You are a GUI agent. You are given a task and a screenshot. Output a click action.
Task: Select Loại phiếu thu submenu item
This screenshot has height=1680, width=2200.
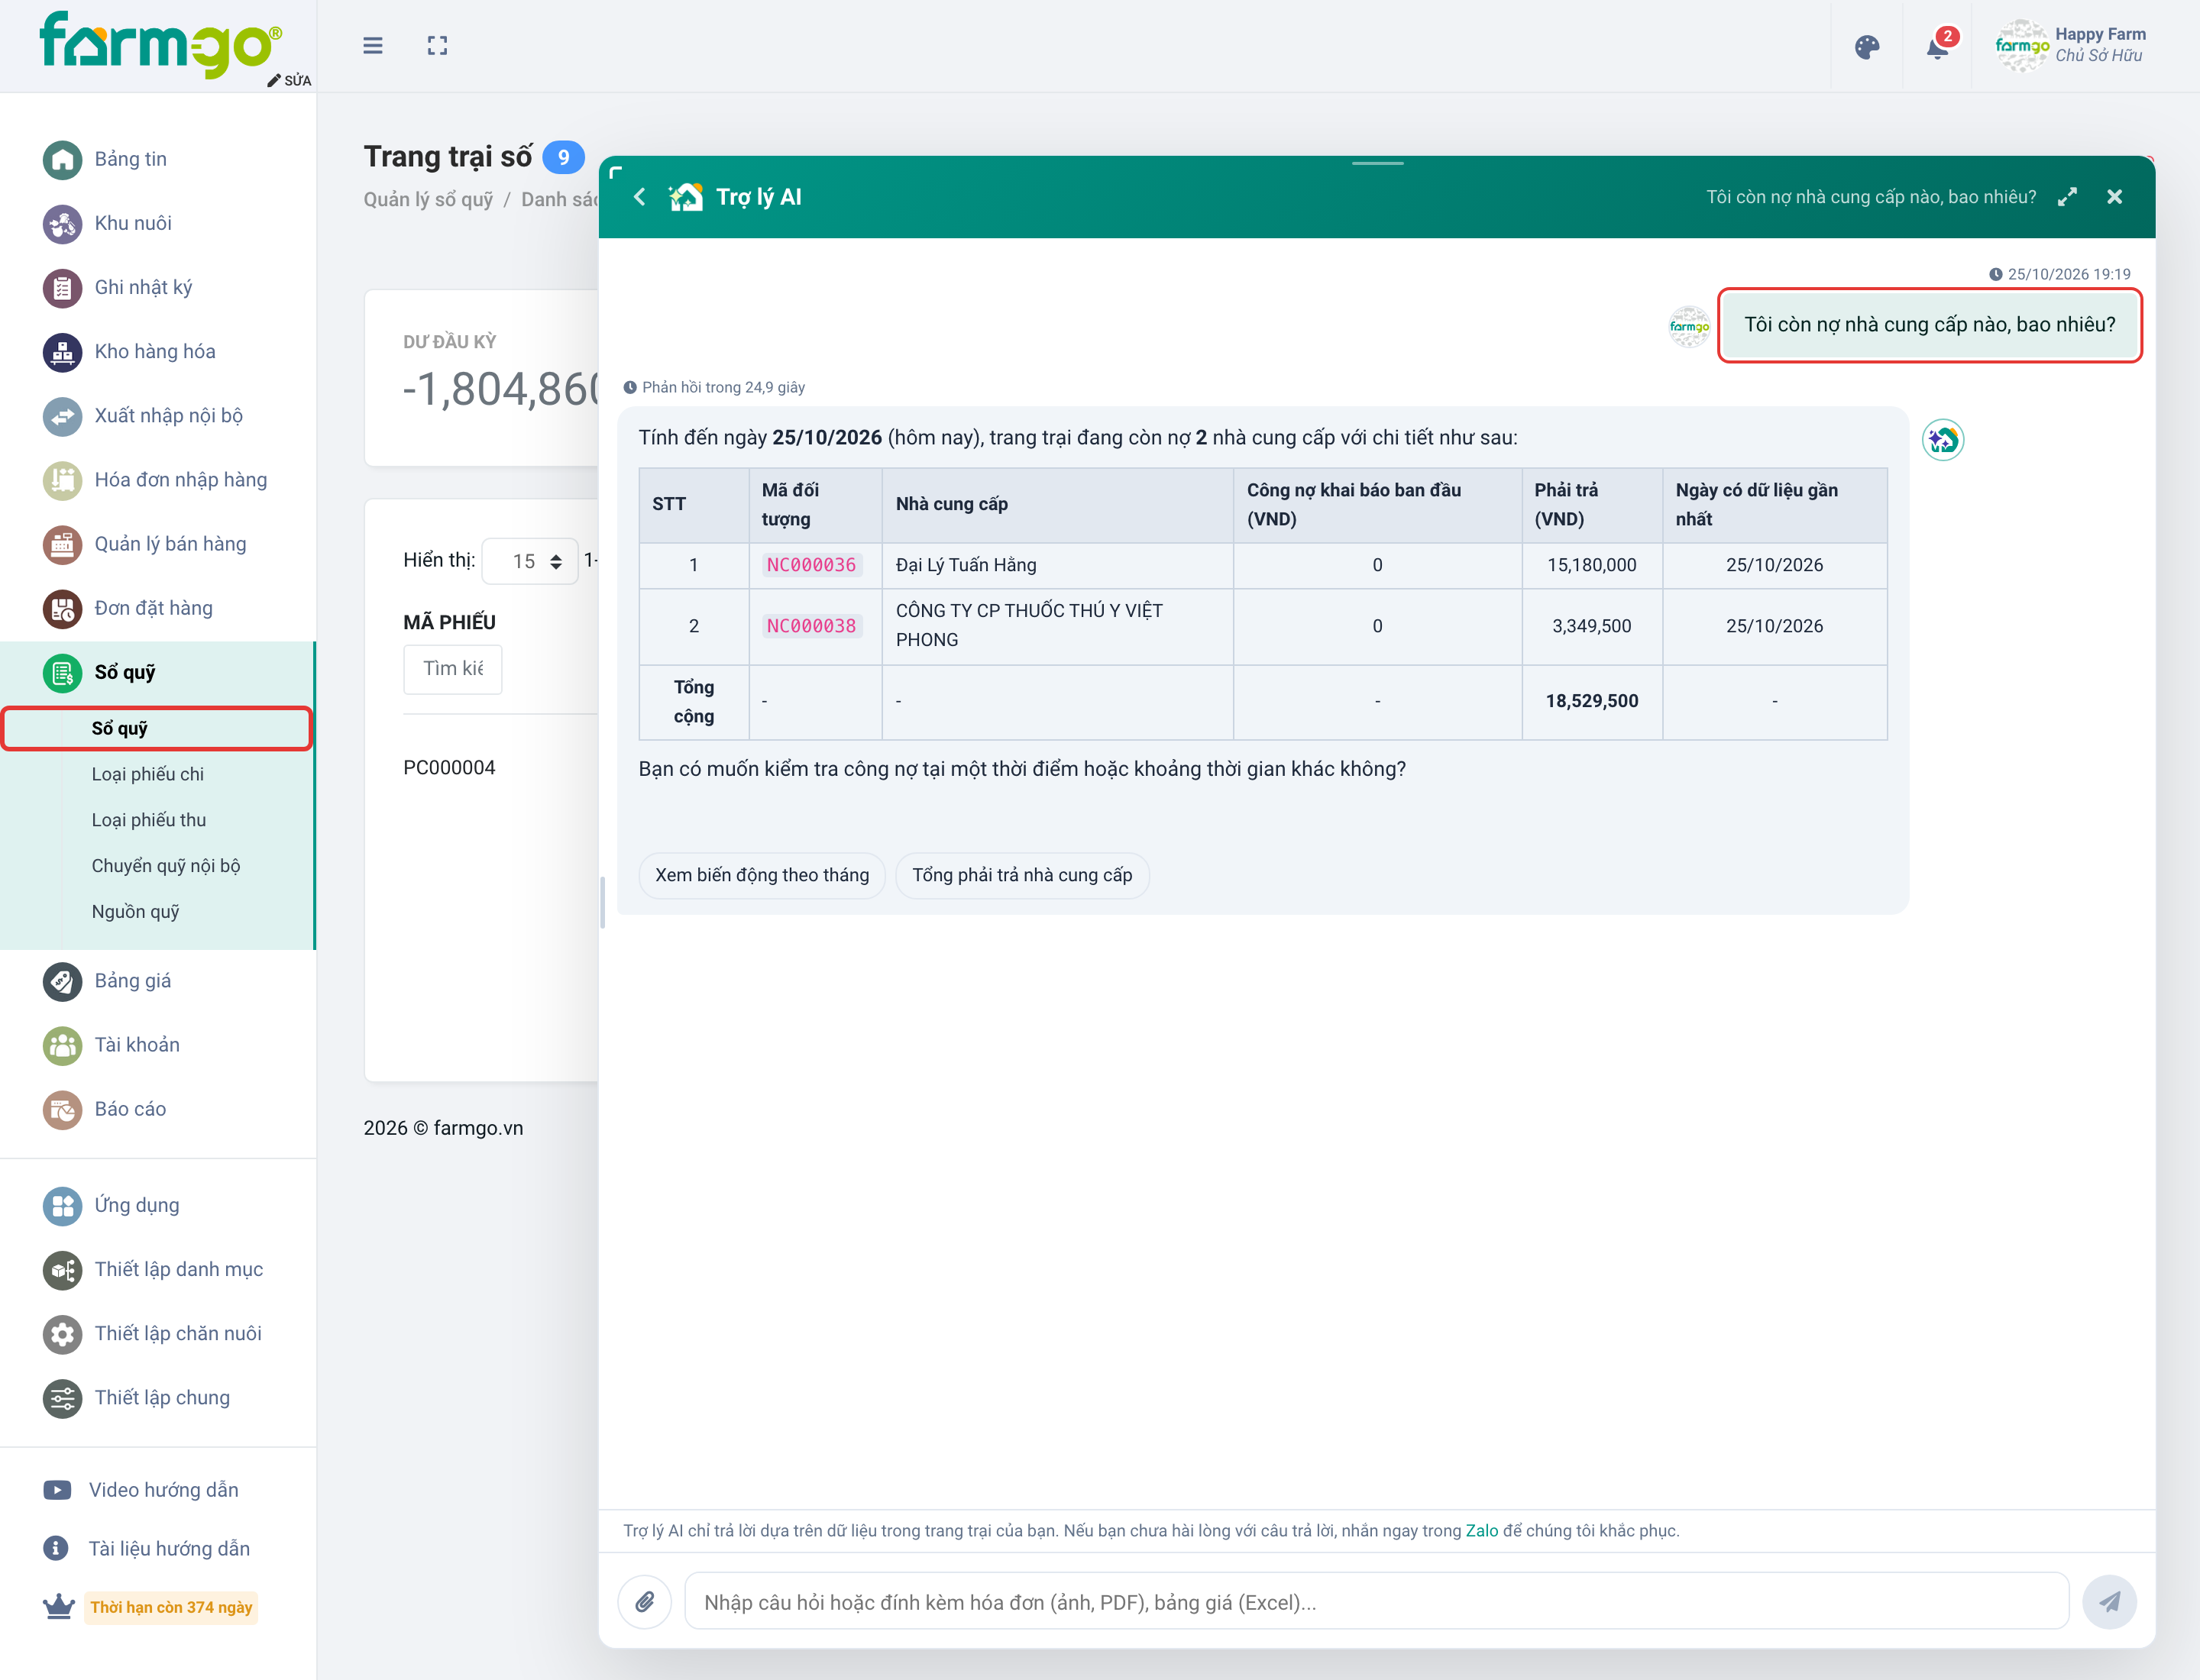click(149, 820)
